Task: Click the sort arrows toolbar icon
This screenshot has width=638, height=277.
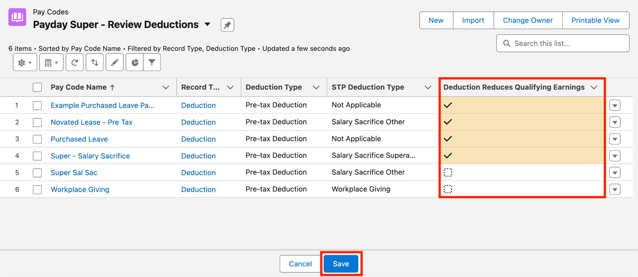Action: click(x=95, y=63)
